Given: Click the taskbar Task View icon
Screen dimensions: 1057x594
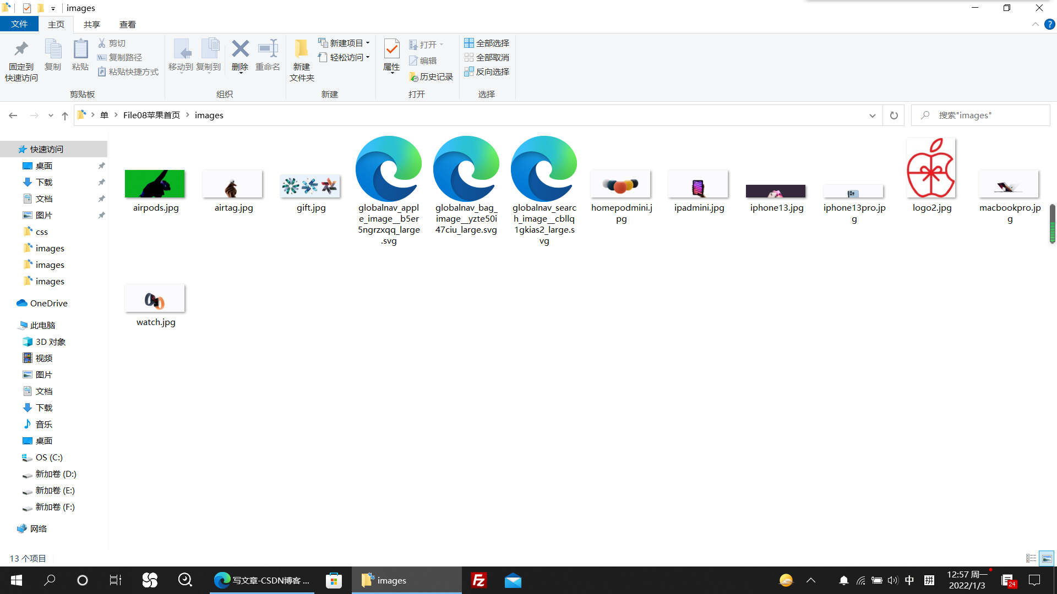Looking at the screenshot, I should click(115, 580).
